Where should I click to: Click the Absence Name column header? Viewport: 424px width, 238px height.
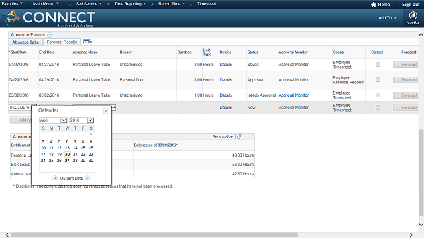point(85,52)
